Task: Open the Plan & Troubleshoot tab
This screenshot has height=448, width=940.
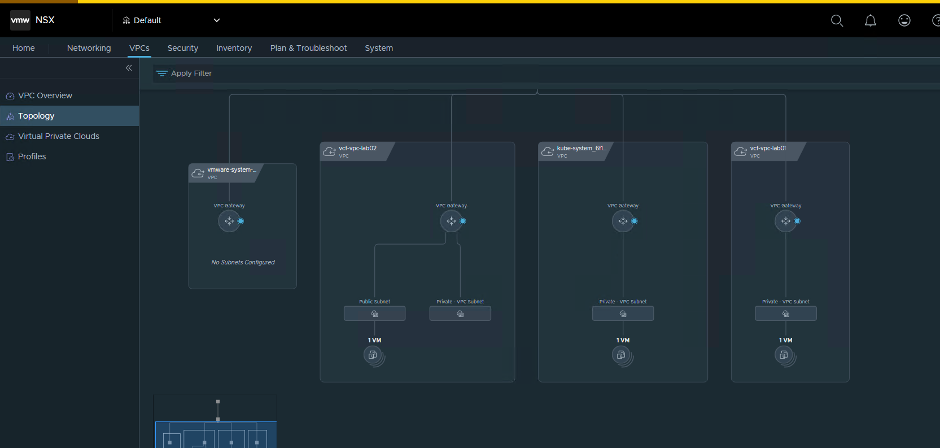Action: [x=308, y=48]
